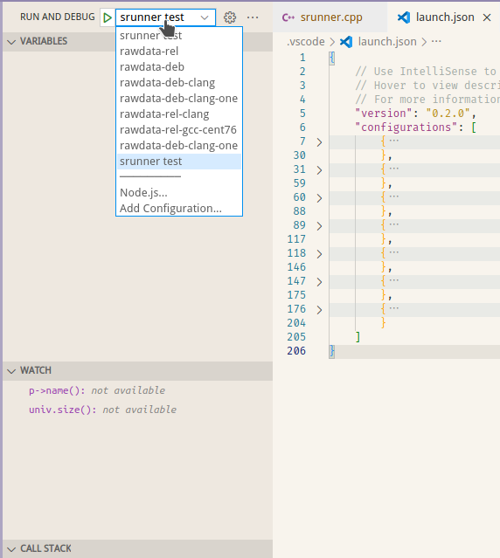Select rawdata-deb-clang configuration
500x558 pixels.
coord(179,83)
